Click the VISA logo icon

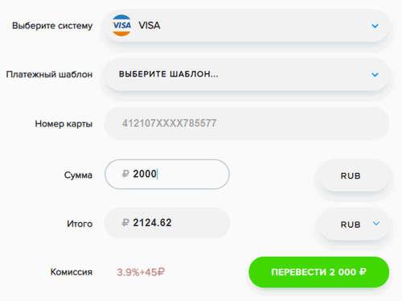(121, 26)
